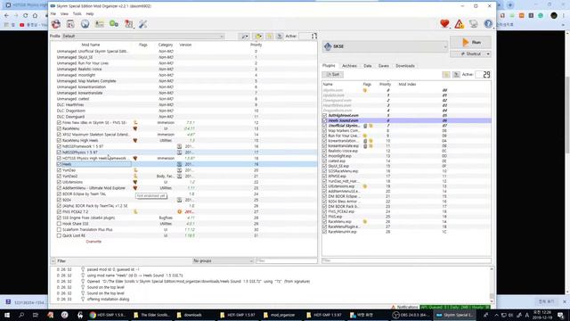
Task: Click the orange version warning icon on FNIS PCEA2
Action: click(x=179, y=212)
